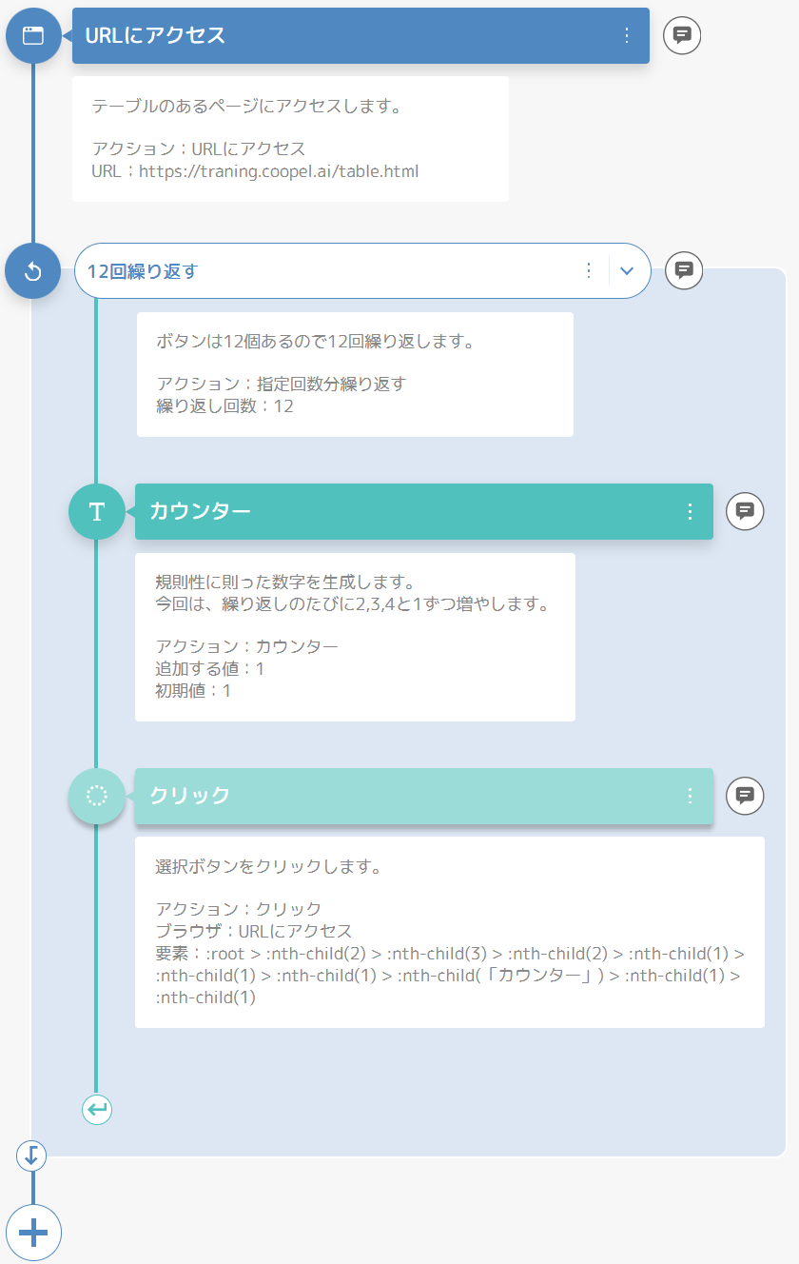
Task: Select the 12回繰り返す action header
Action: pos(362,270)
